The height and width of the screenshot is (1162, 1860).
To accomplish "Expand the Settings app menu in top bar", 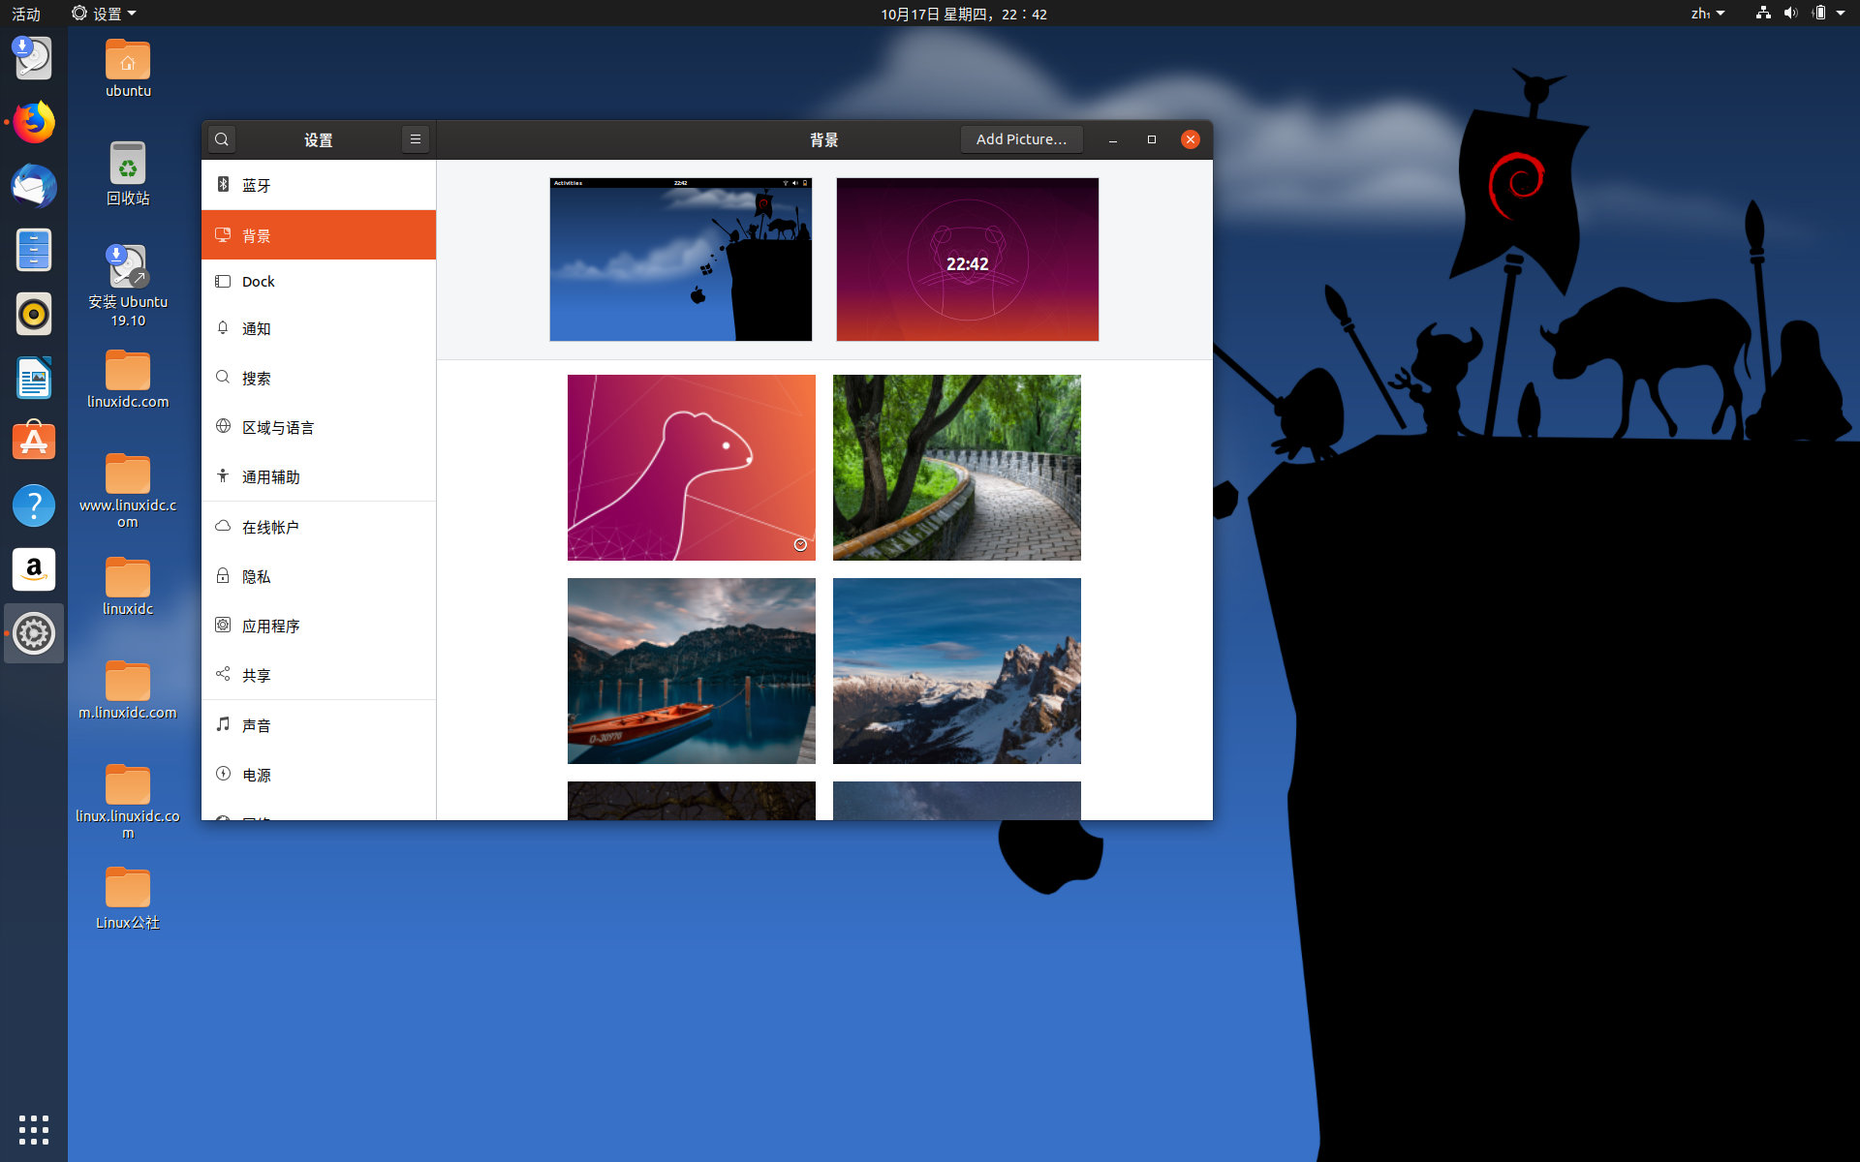I will (105, 14).
